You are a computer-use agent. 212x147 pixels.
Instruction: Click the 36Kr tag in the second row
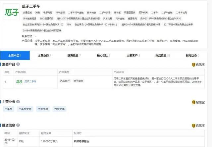[46, 19]
